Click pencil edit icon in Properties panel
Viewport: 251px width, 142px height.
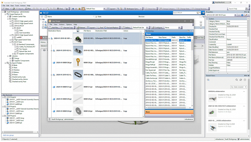[246, 15]
